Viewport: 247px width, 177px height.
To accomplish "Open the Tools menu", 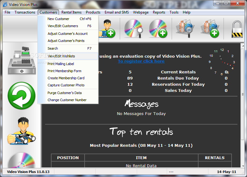I will click(x=174, y=12).
